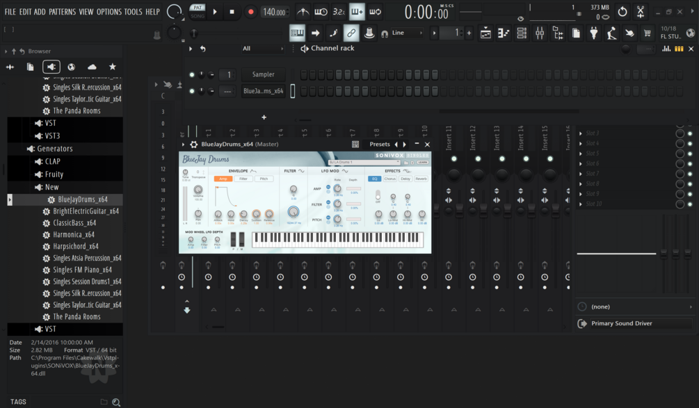699x408 pixels.
Task: Click the Sampler channel button
Action: click(x=264, y=74)
